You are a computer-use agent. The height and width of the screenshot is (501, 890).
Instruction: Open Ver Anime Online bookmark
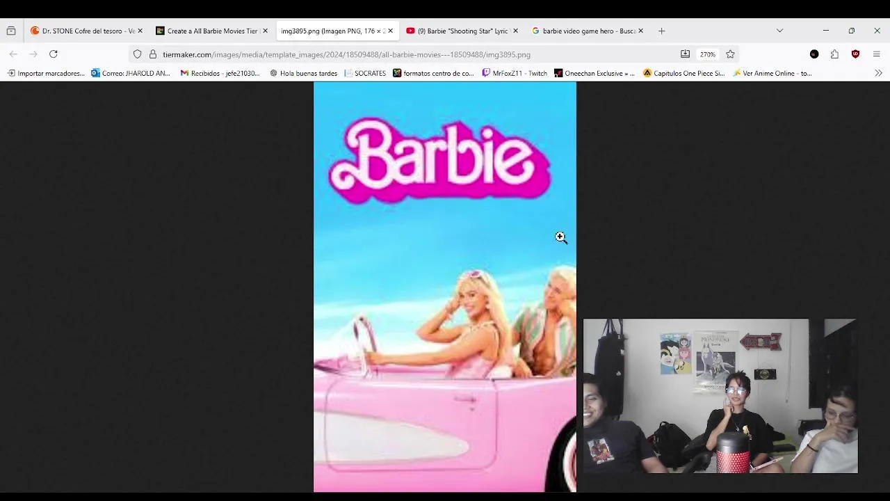772,73
